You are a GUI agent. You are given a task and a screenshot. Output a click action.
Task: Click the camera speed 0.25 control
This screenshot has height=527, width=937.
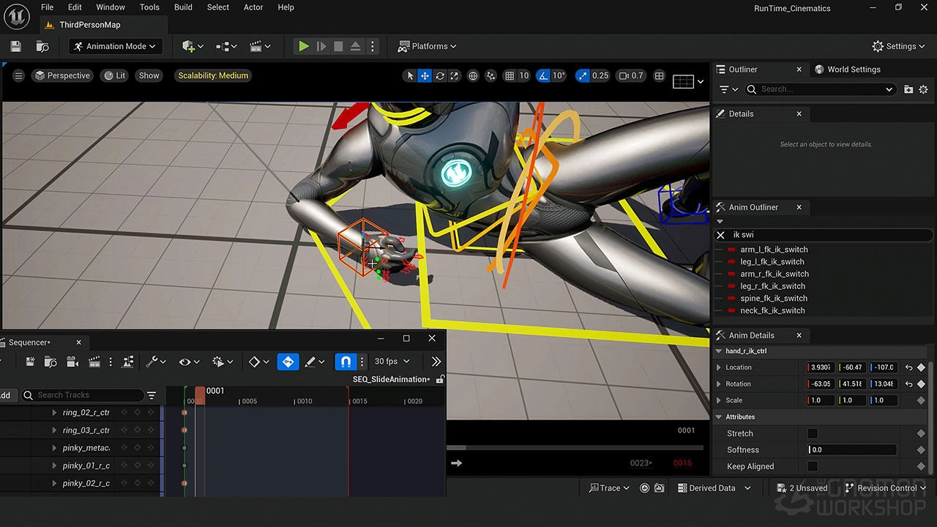592,75
